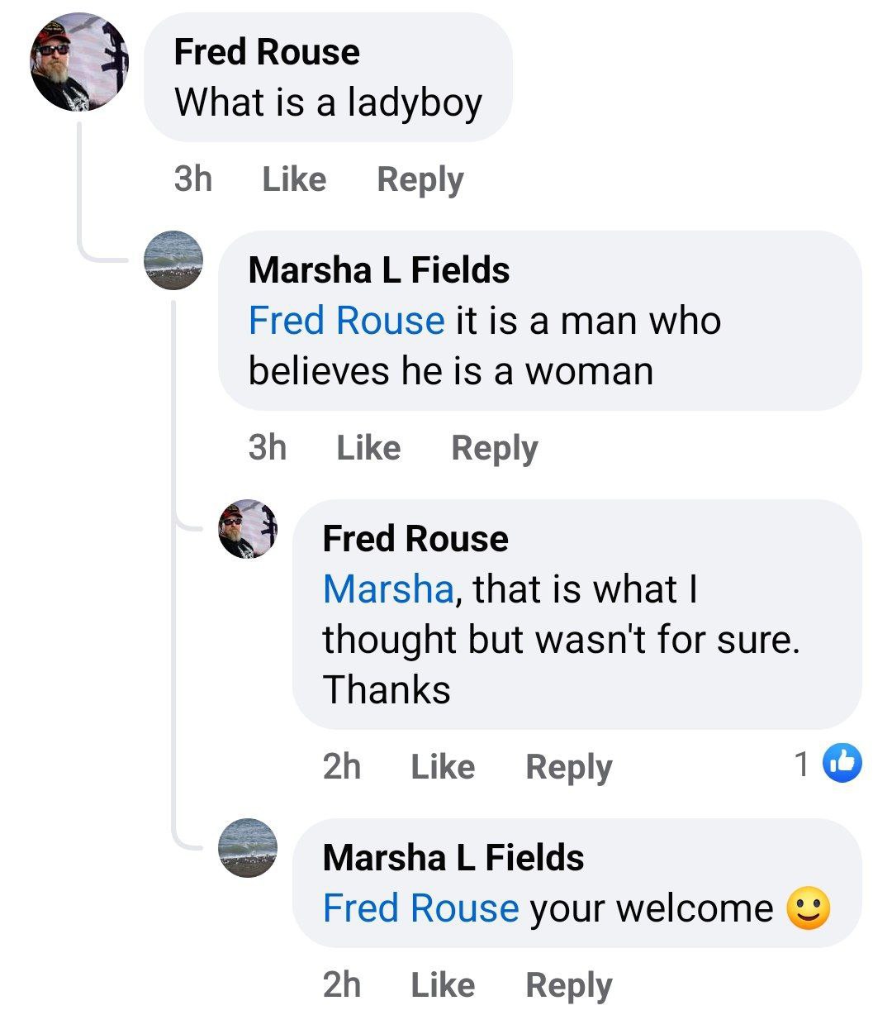Open profile picture on first comment
The width and height of the screenshot is (892, 1015).
79,62
